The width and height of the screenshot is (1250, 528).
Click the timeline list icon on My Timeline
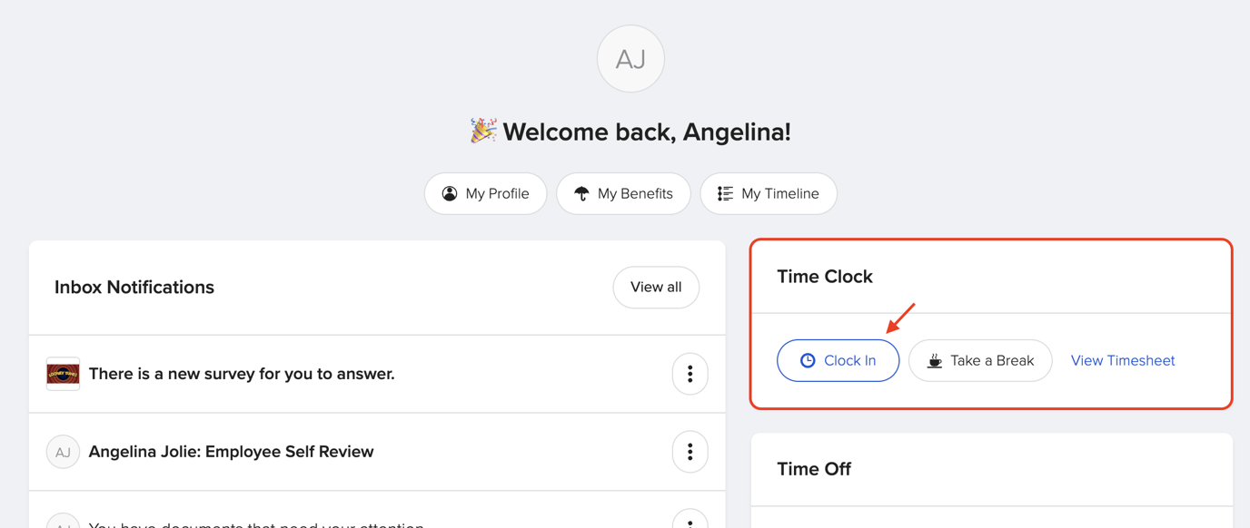[x=723, y=193]
